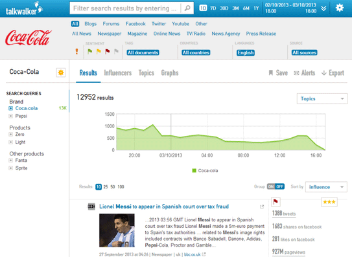The width and height of the screenshot is (352, 257).
Task: Click the search magnifier icon
Action: [x=187, y=8]
